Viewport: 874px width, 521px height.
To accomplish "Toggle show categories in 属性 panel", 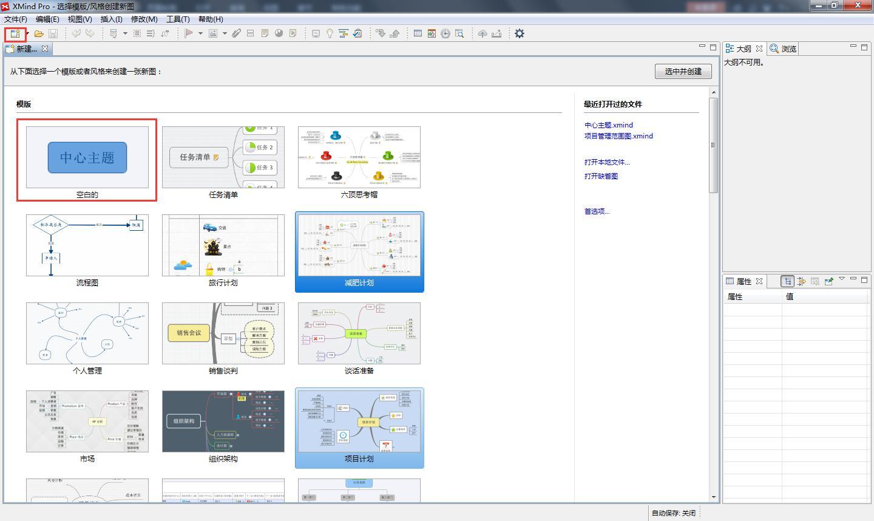I will (787, 281).
